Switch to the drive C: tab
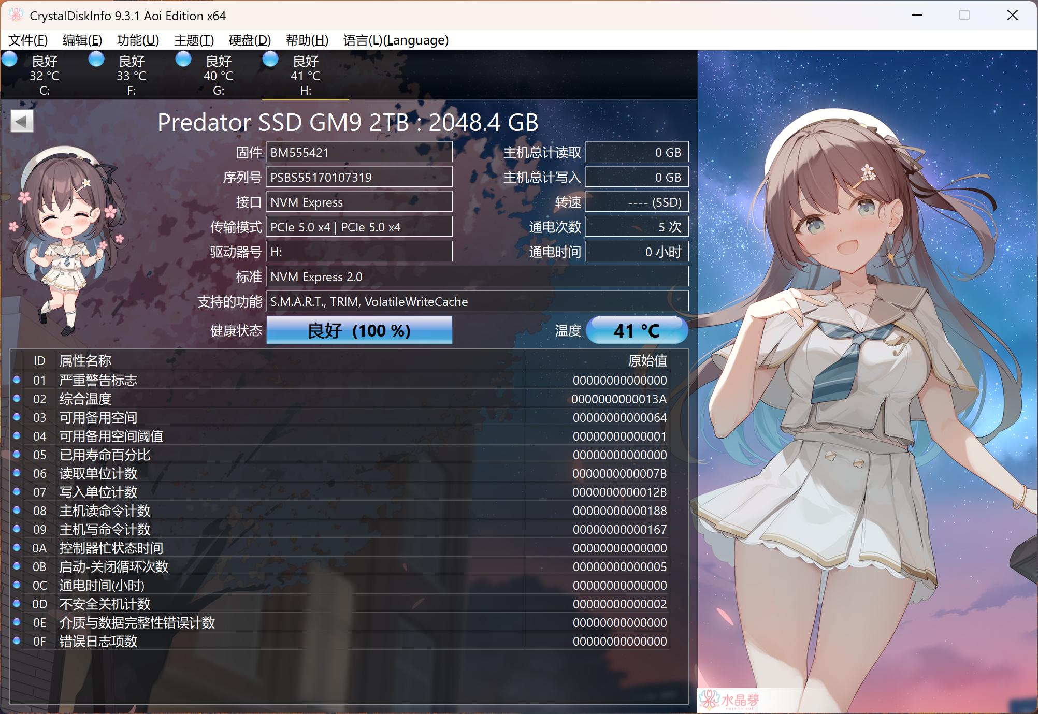The width and height of the screenshot is (1038, 714). [46, 78]
